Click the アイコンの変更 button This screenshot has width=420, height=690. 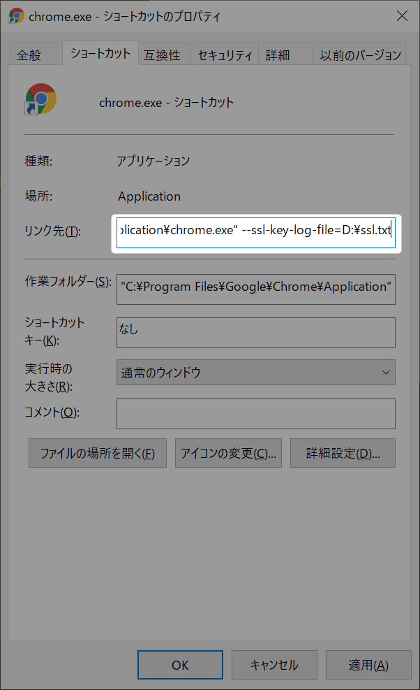tap(228, 453)
